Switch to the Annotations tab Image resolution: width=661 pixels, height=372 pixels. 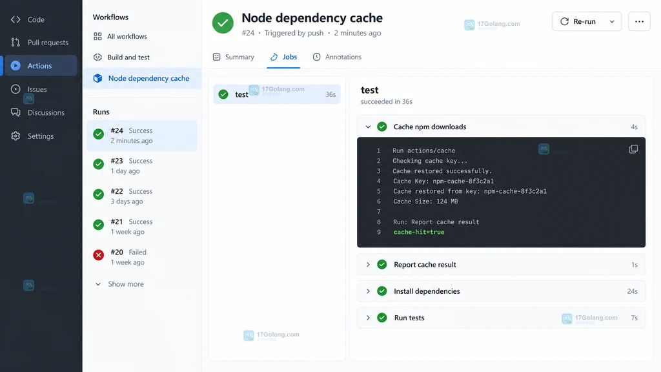(337, 57)
